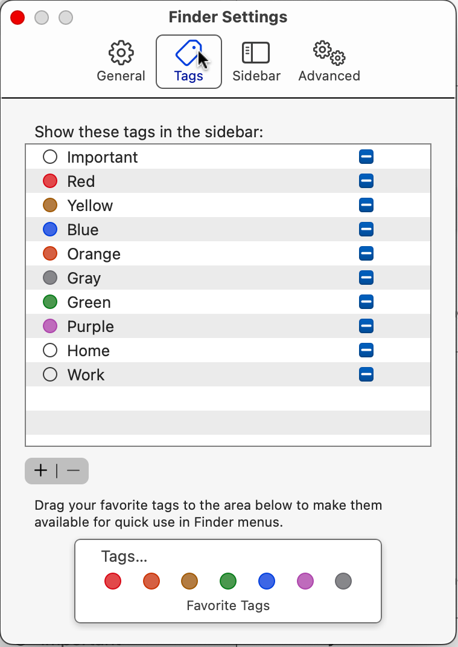Remove the Home tag from sidebar
This screenshot has width=458, height=647.
coord(366,350)
